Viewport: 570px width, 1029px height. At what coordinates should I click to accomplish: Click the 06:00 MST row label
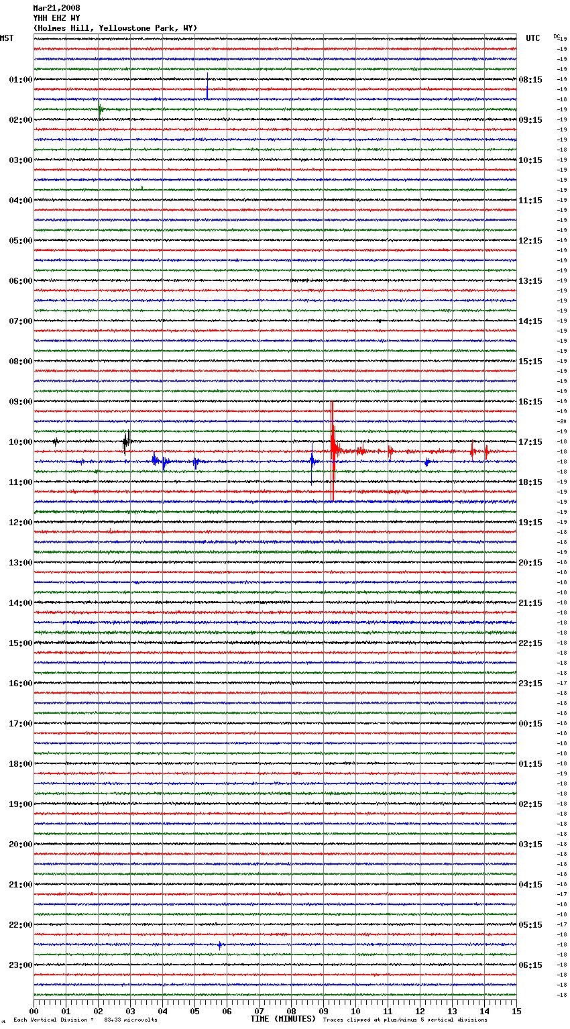(21, 281)
